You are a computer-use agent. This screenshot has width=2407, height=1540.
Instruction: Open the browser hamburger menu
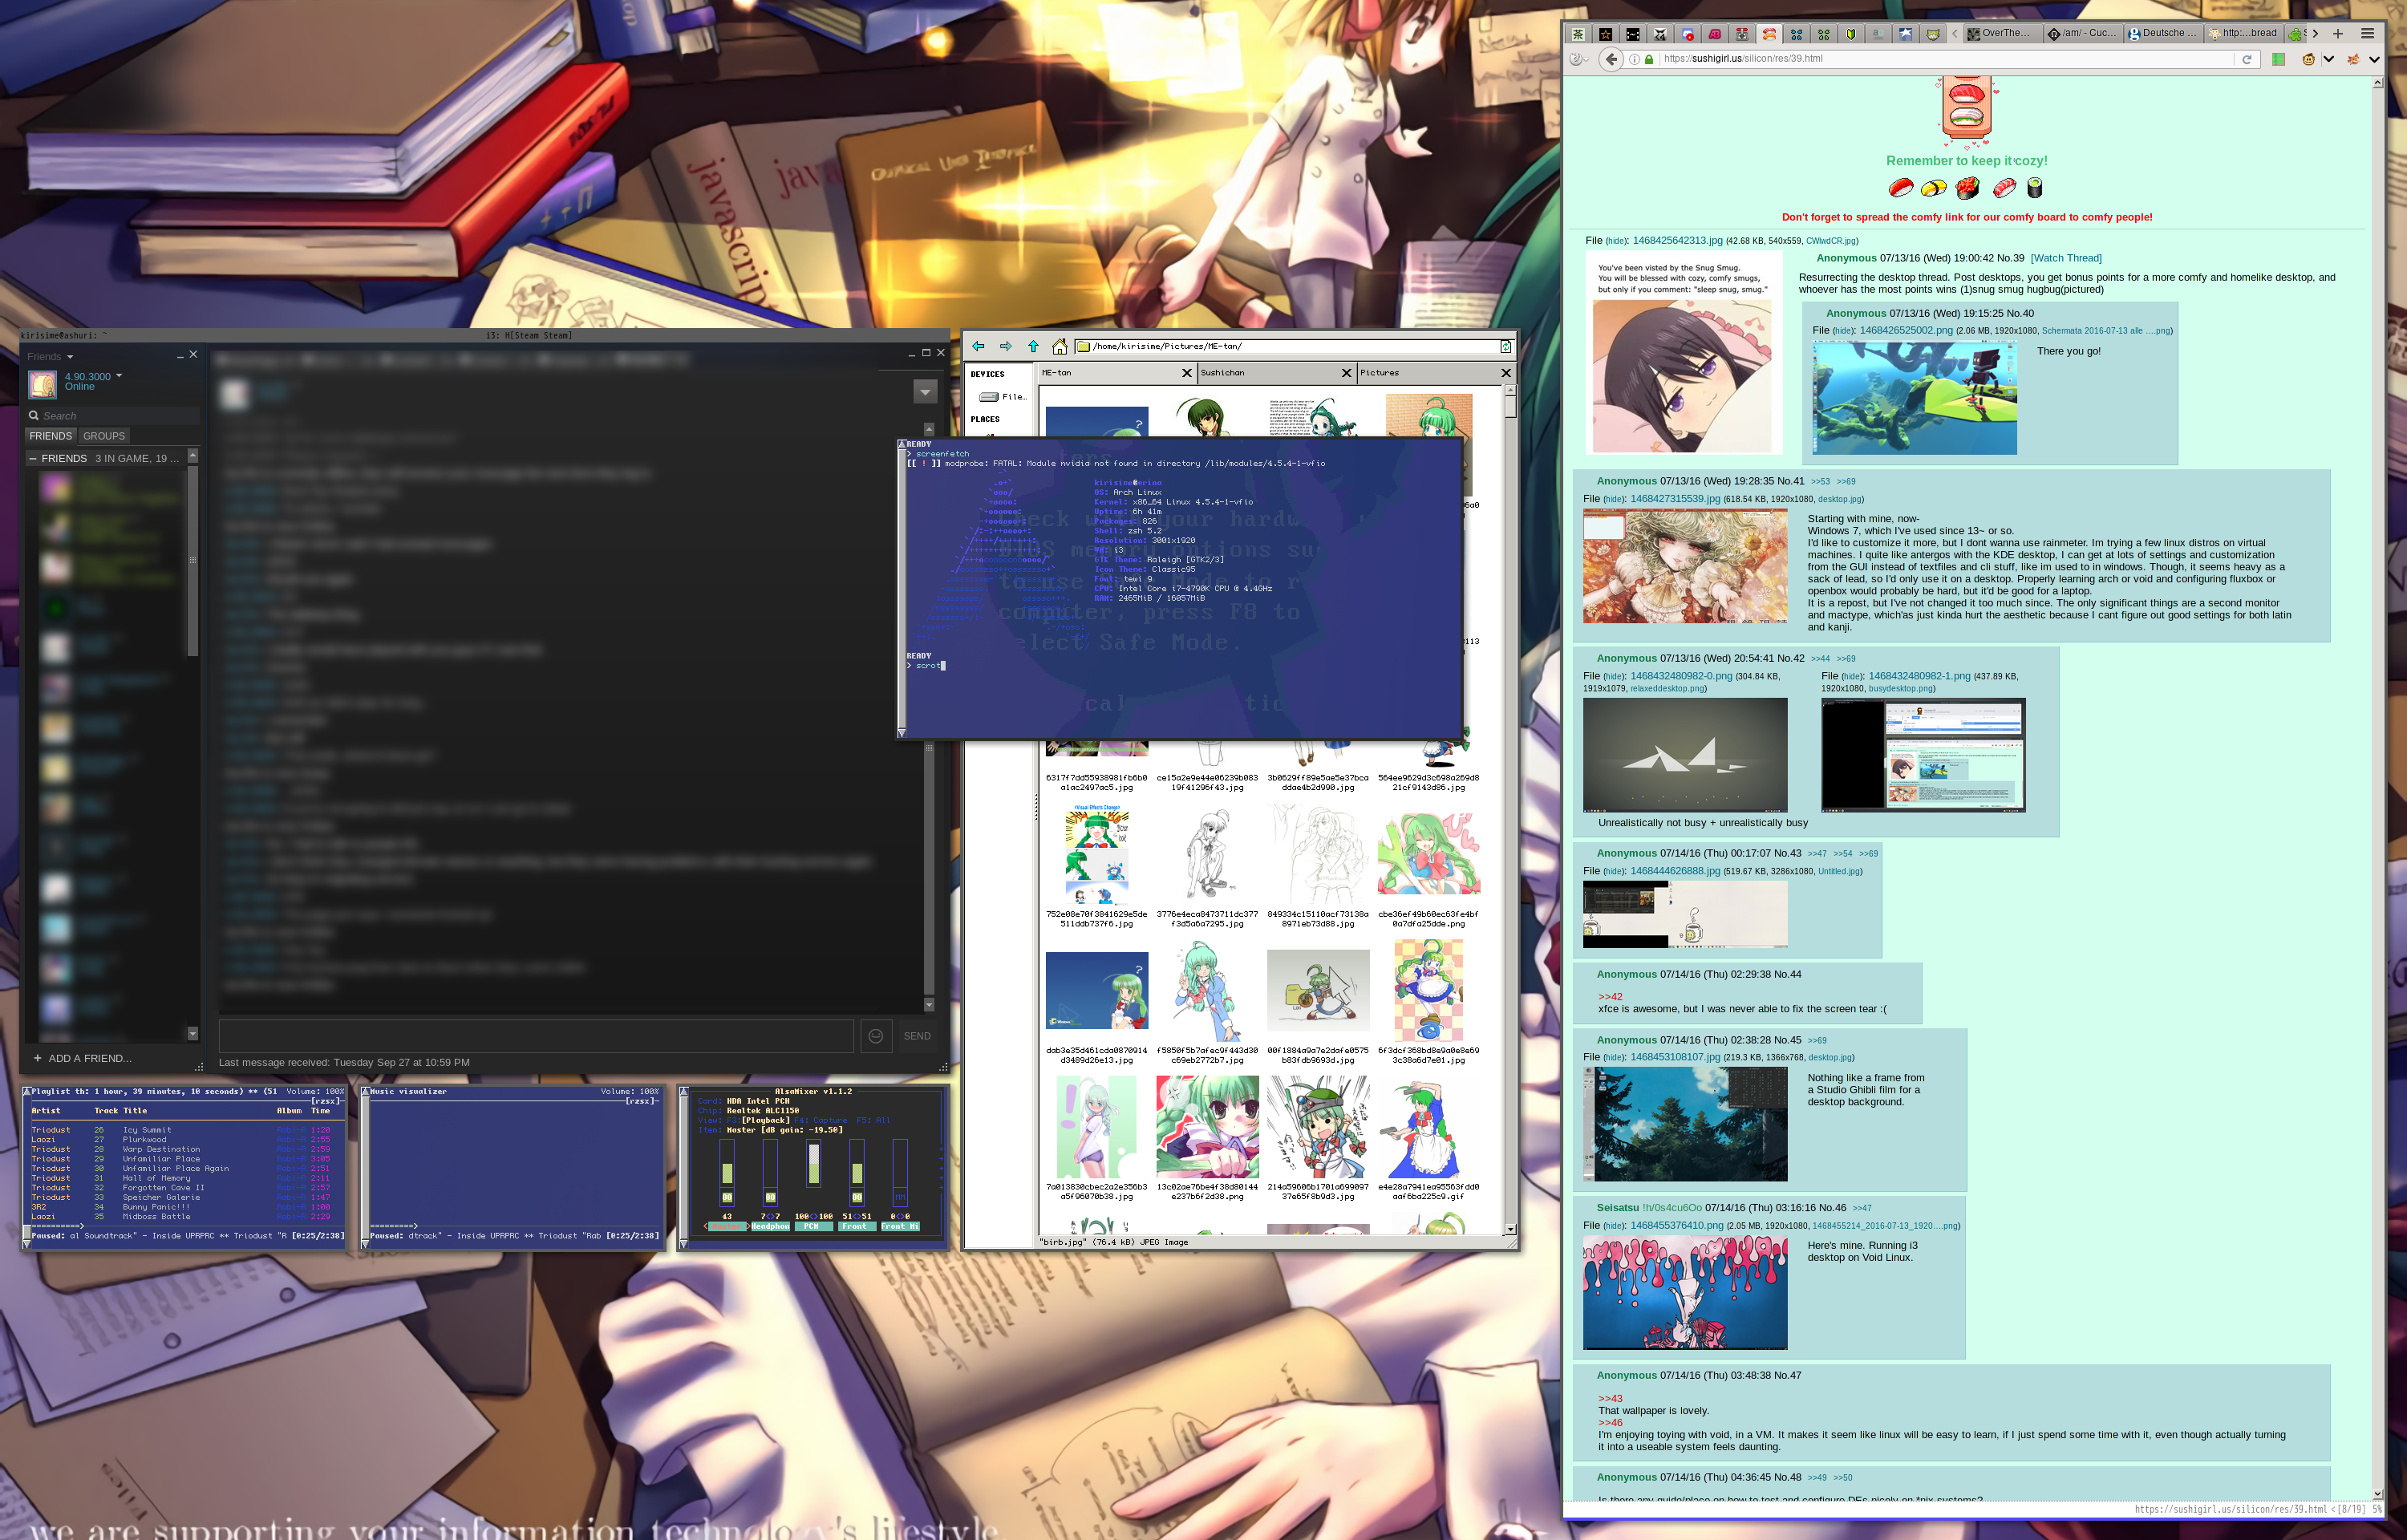click(x=2367, y=34)
